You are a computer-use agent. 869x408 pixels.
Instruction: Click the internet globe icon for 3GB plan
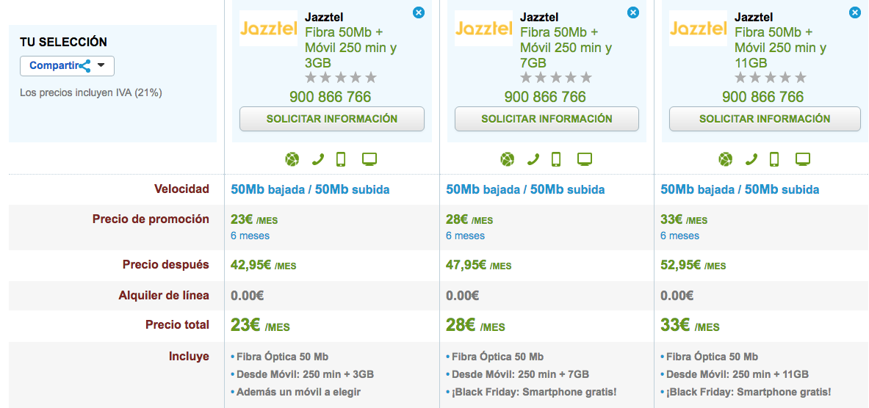[x=292, y=159]
